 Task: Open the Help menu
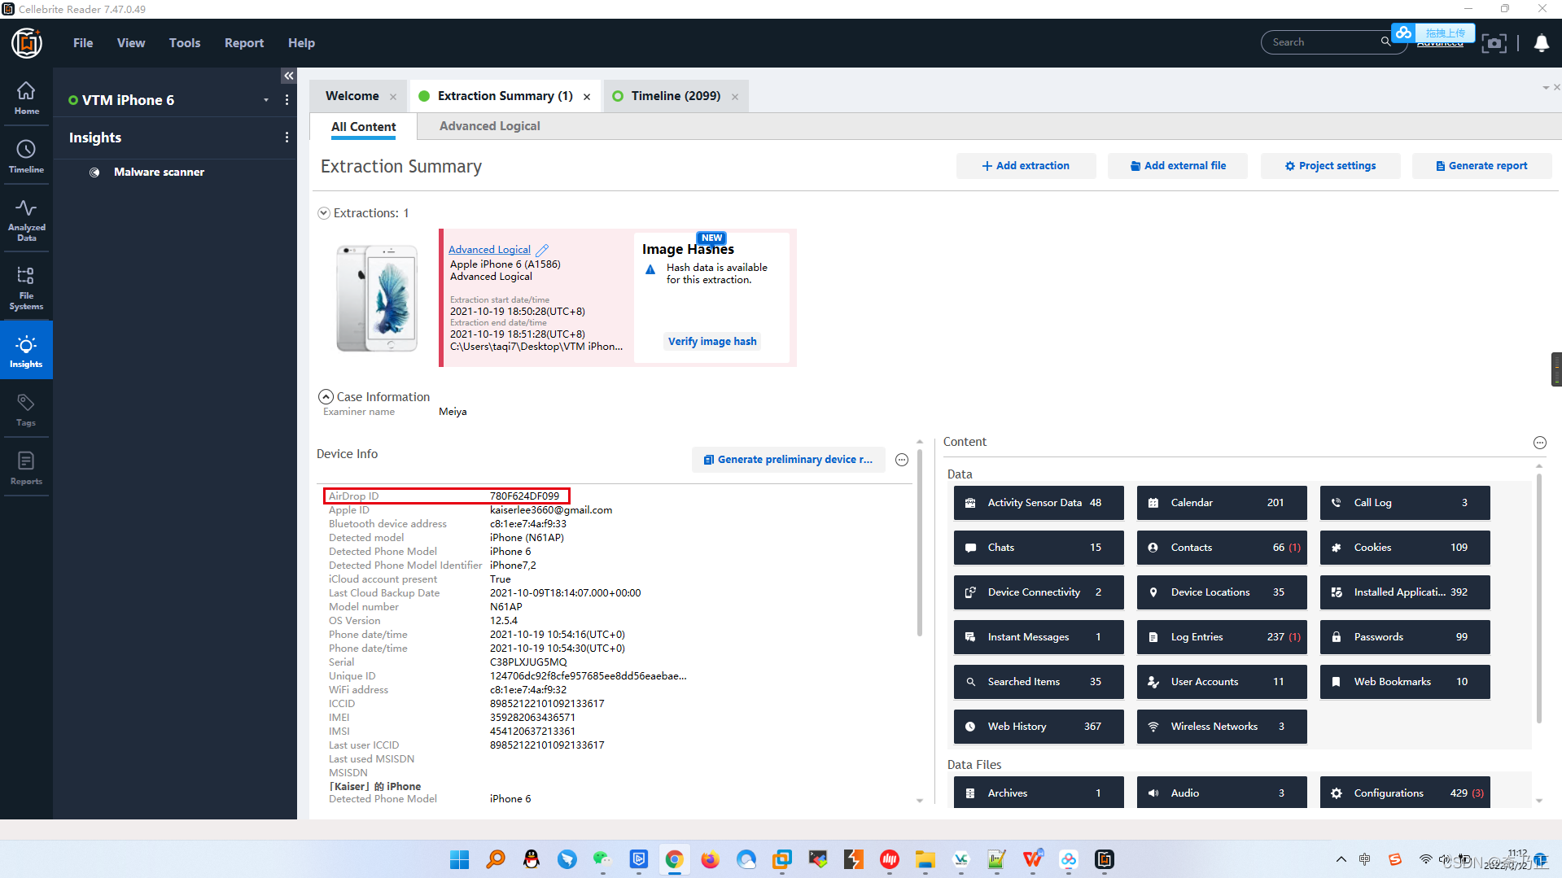tap(301, 43)
